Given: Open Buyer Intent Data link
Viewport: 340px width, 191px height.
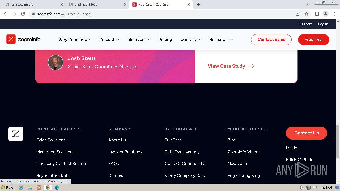Looking at the screenshot, I should 53,175.
